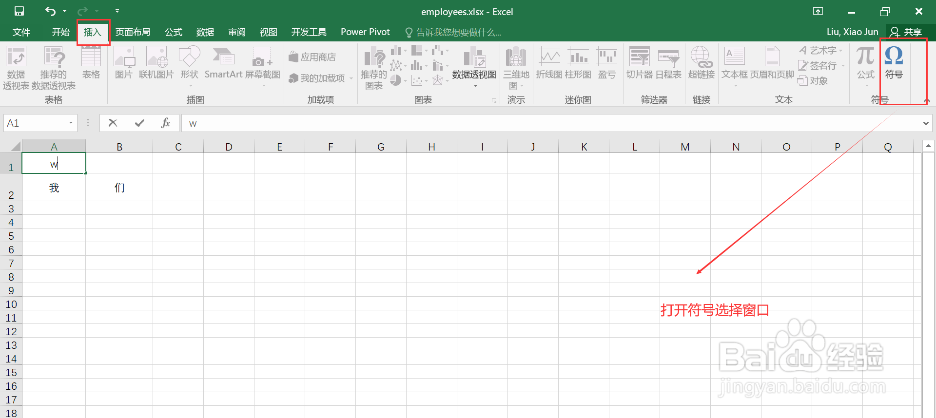936x418 pixels.
Task: Click the 共享 share button
Action: [x=906, y=32]
